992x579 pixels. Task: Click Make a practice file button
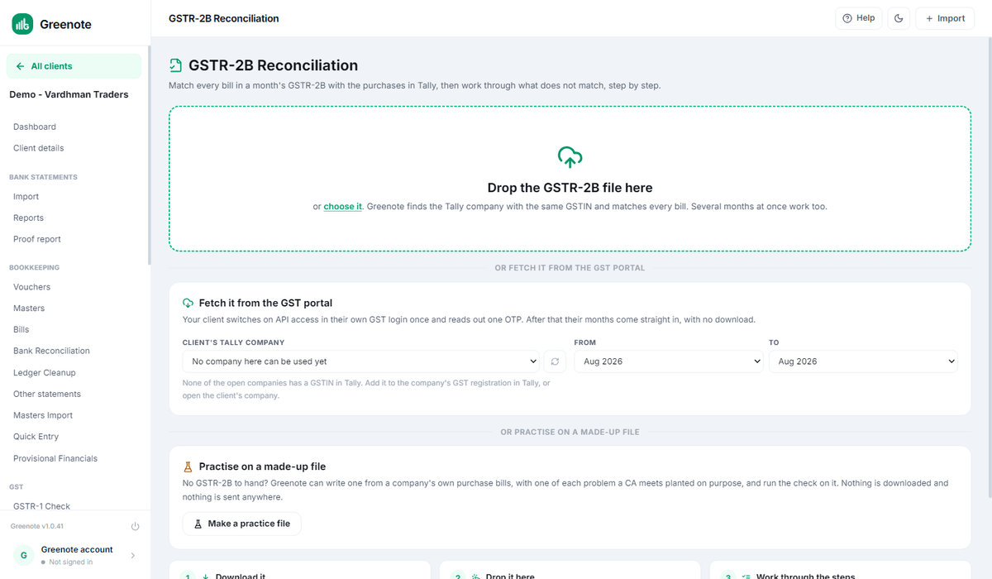242,524
